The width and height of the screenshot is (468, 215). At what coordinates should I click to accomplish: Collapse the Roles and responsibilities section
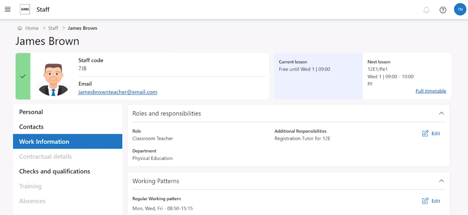[x=441, y=113]
